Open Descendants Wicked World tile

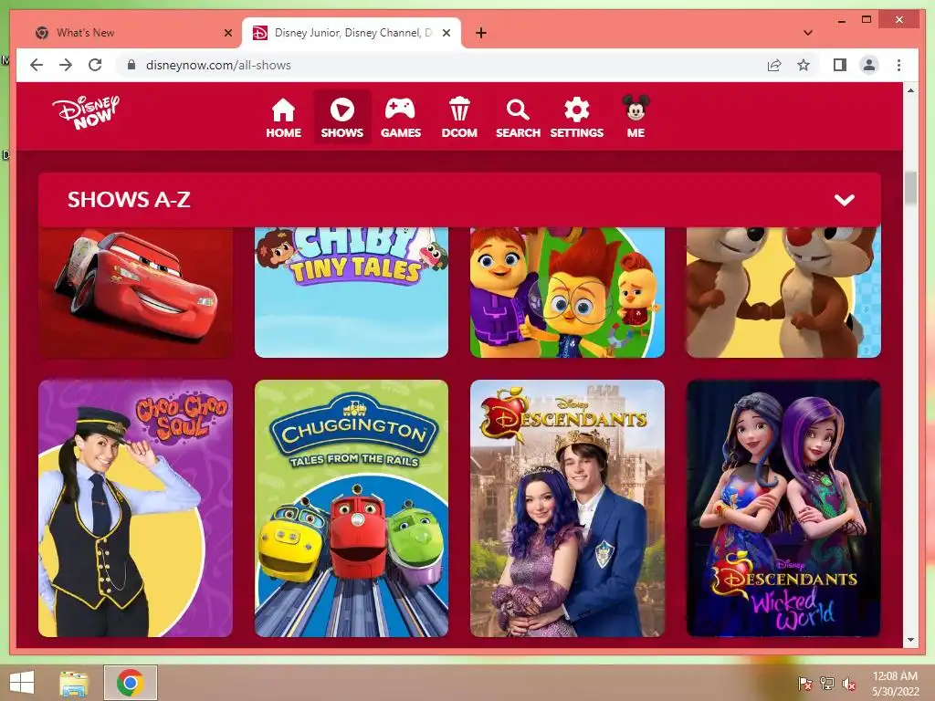(783, 508)
